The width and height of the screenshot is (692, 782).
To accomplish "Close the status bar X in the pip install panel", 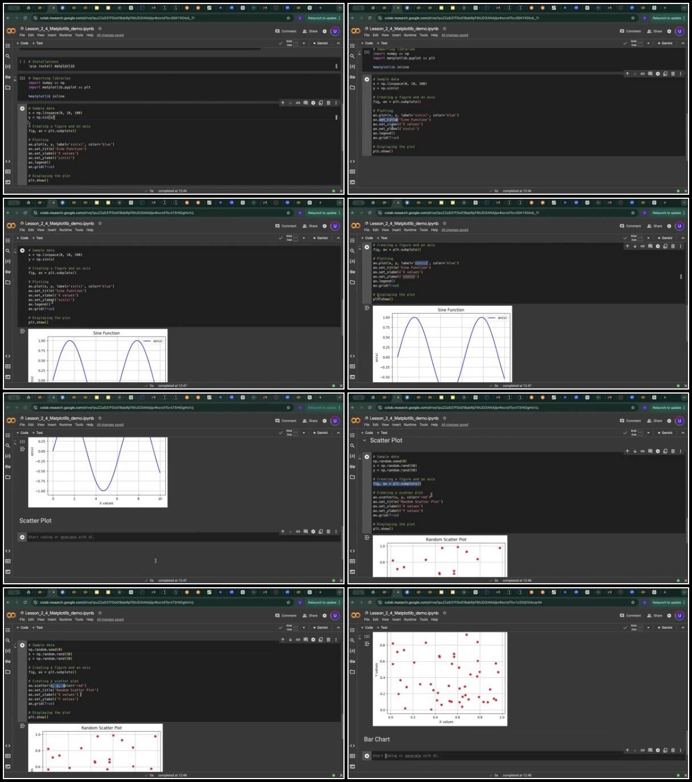I will click(x=341, y=191).
